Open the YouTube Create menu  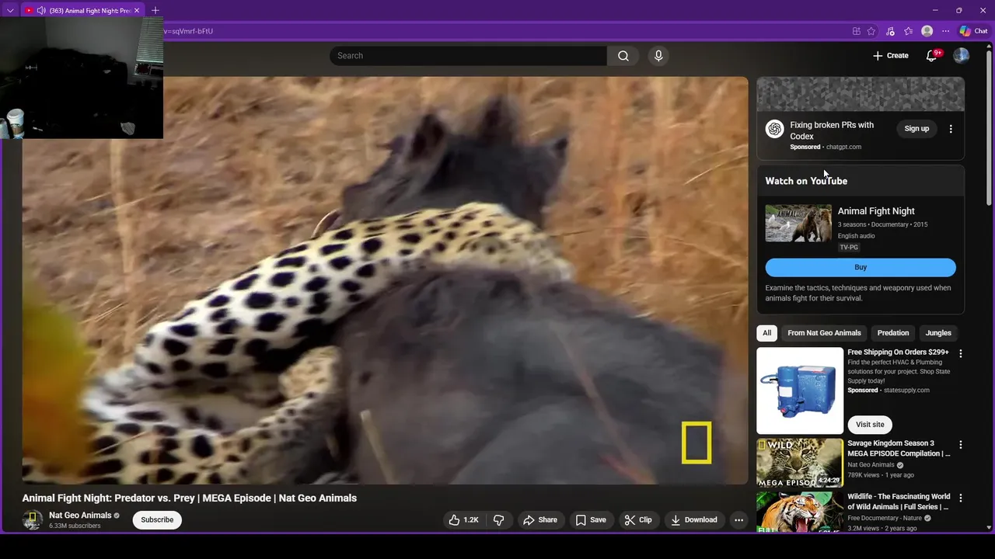pyautogui.click(x=891, y=56)
